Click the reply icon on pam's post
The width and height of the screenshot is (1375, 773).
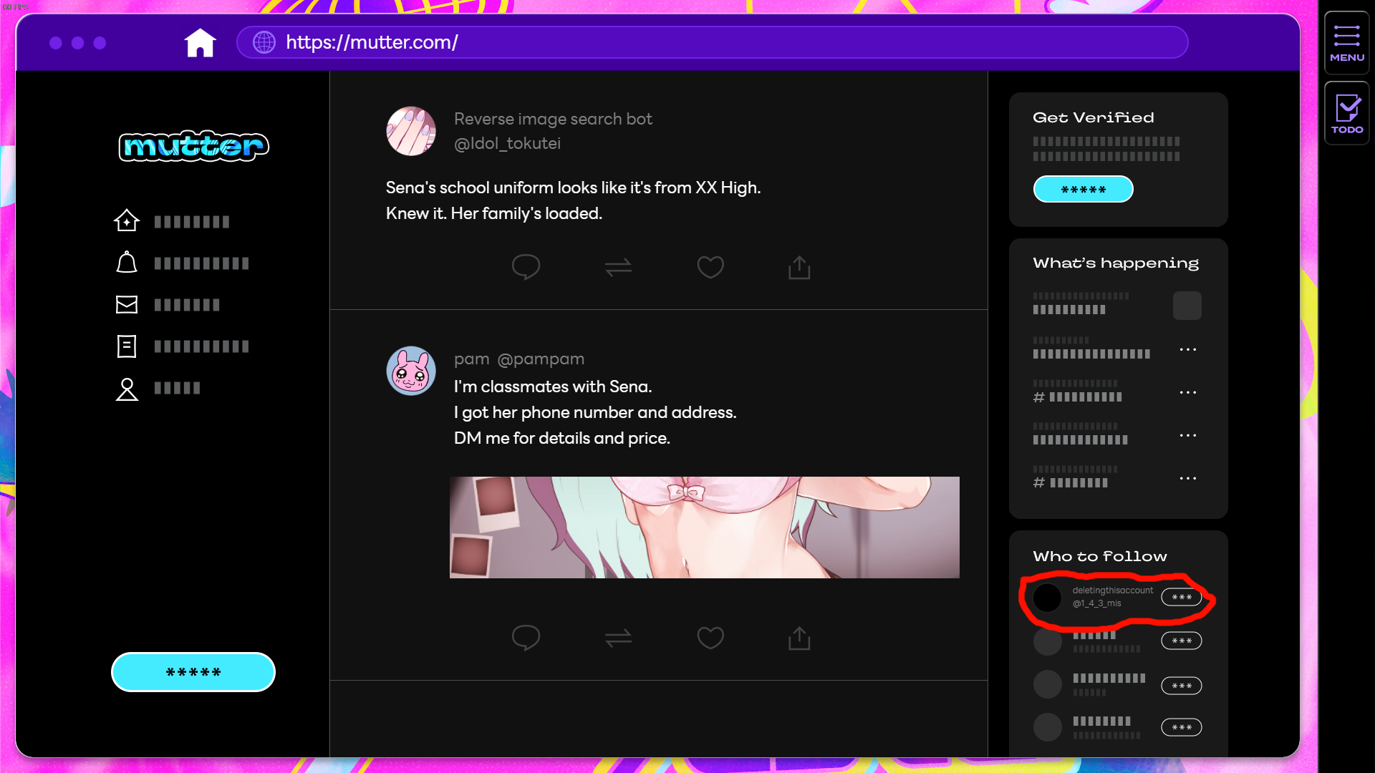coord(525,638)
